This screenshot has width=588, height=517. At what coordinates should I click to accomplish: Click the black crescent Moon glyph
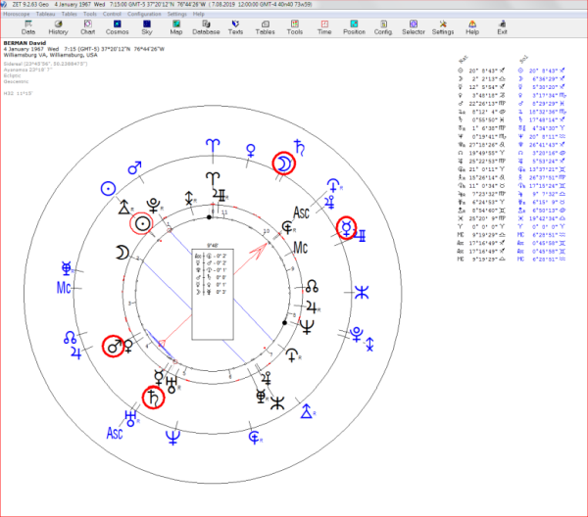(122, 253)
